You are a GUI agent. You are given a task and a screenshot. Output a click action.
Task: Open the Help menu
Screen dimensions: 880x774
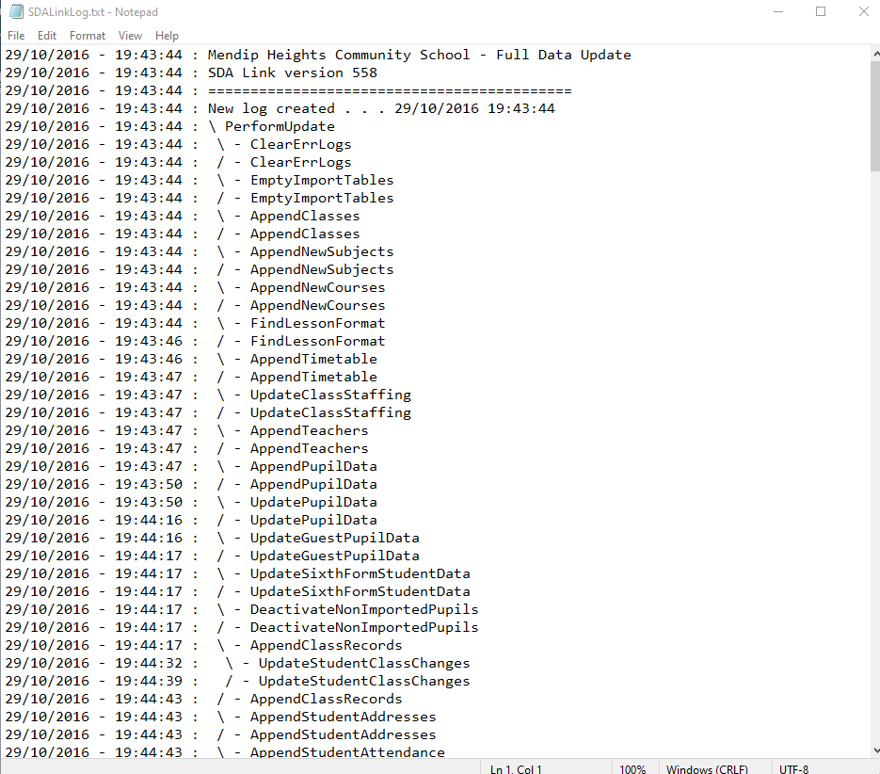coord(167,36)
